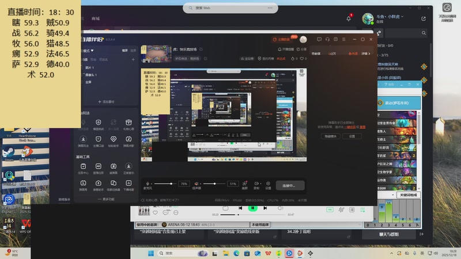Open the beauty filter icon beside speaker volume
Image resolution: width=461 pixels, height=259 pixels.
[x=244, y=185]
